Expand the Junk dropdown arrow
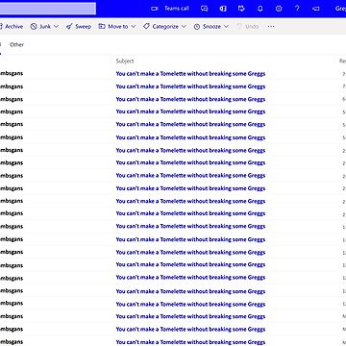Screen dimensions: 346x346 (x=56, y=27)
